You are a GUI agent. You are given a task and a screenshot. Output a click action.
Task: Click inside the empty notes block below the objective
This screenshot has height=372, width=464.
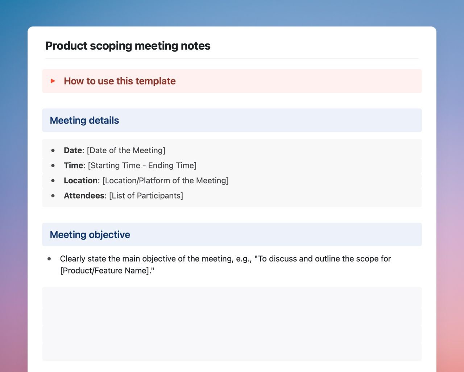[x=232, y=323]
